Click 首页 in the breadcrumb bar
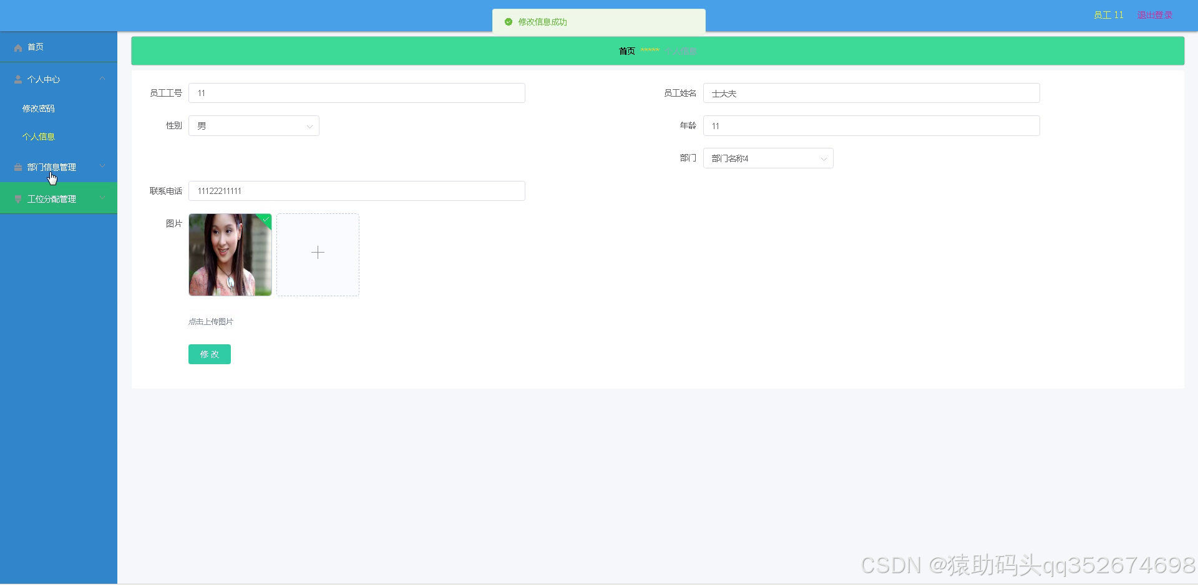 627,51
